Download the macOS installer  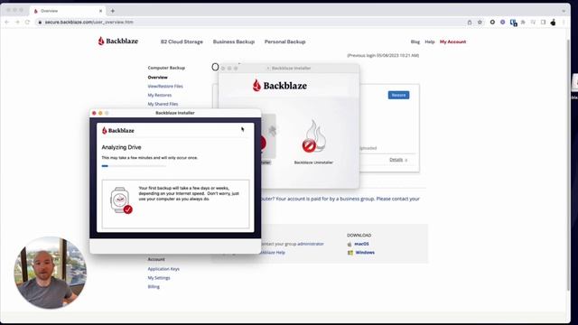361,244
